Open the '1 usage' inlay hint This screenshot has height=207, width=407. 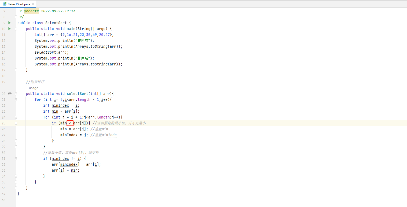click(x=32, y=88)
